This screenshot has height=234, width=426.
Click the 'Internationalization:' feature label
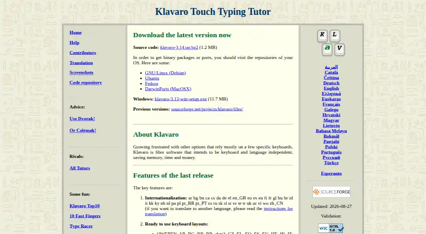point(166,198)
